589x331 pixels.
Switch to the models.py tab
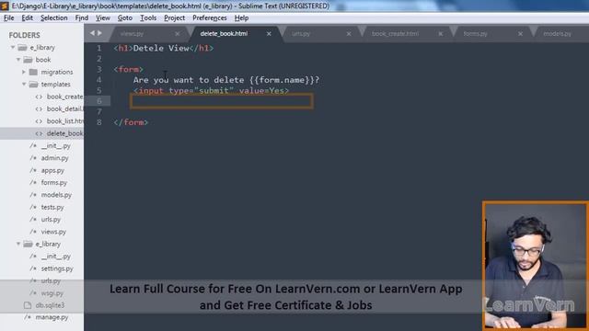pos(557,34)
